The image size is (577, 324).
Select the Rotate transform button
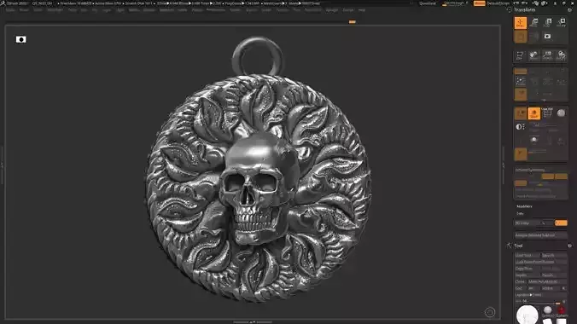[561, 23]
